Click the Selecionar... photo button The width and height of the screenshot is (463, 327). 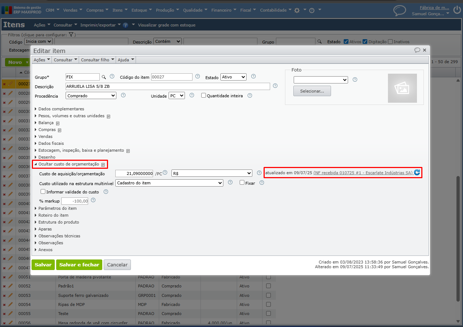(312, 91)
